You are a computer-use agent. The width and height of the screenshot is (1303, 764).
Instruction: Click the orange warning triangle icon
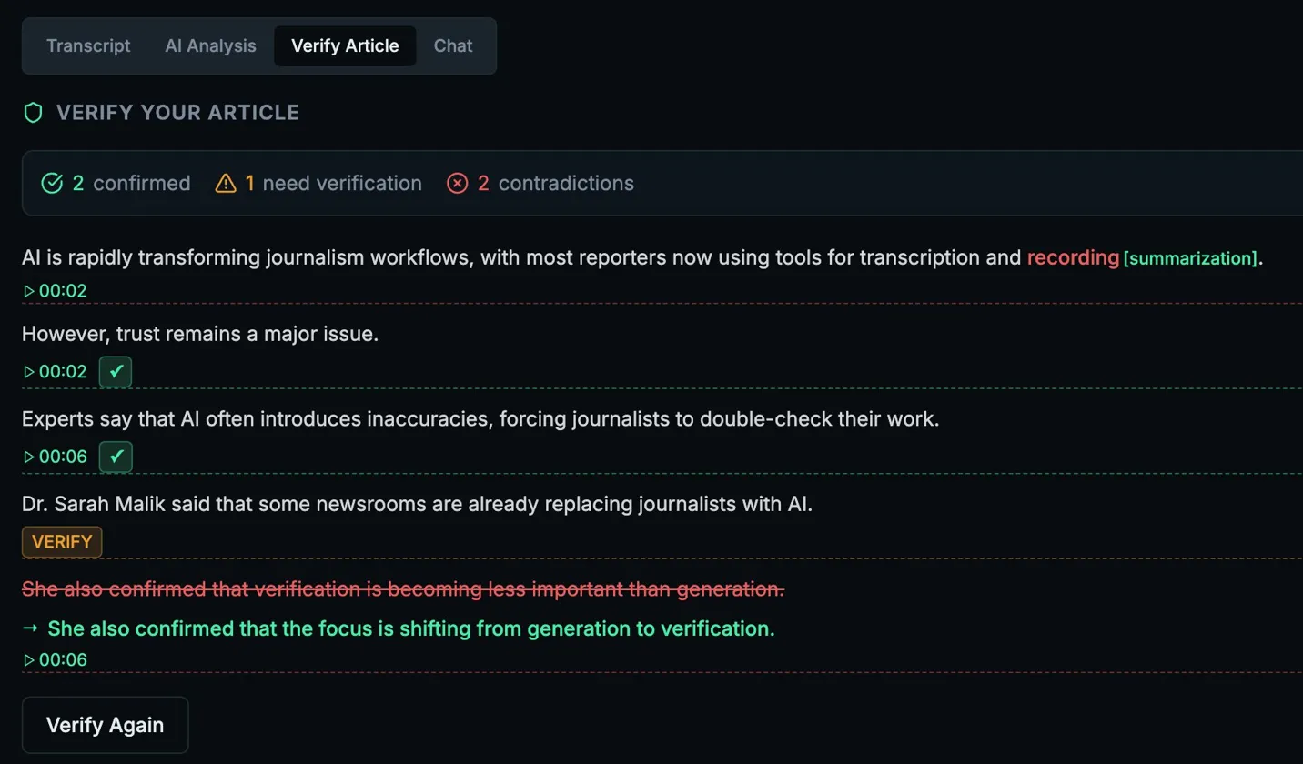[x=225, y=183]
